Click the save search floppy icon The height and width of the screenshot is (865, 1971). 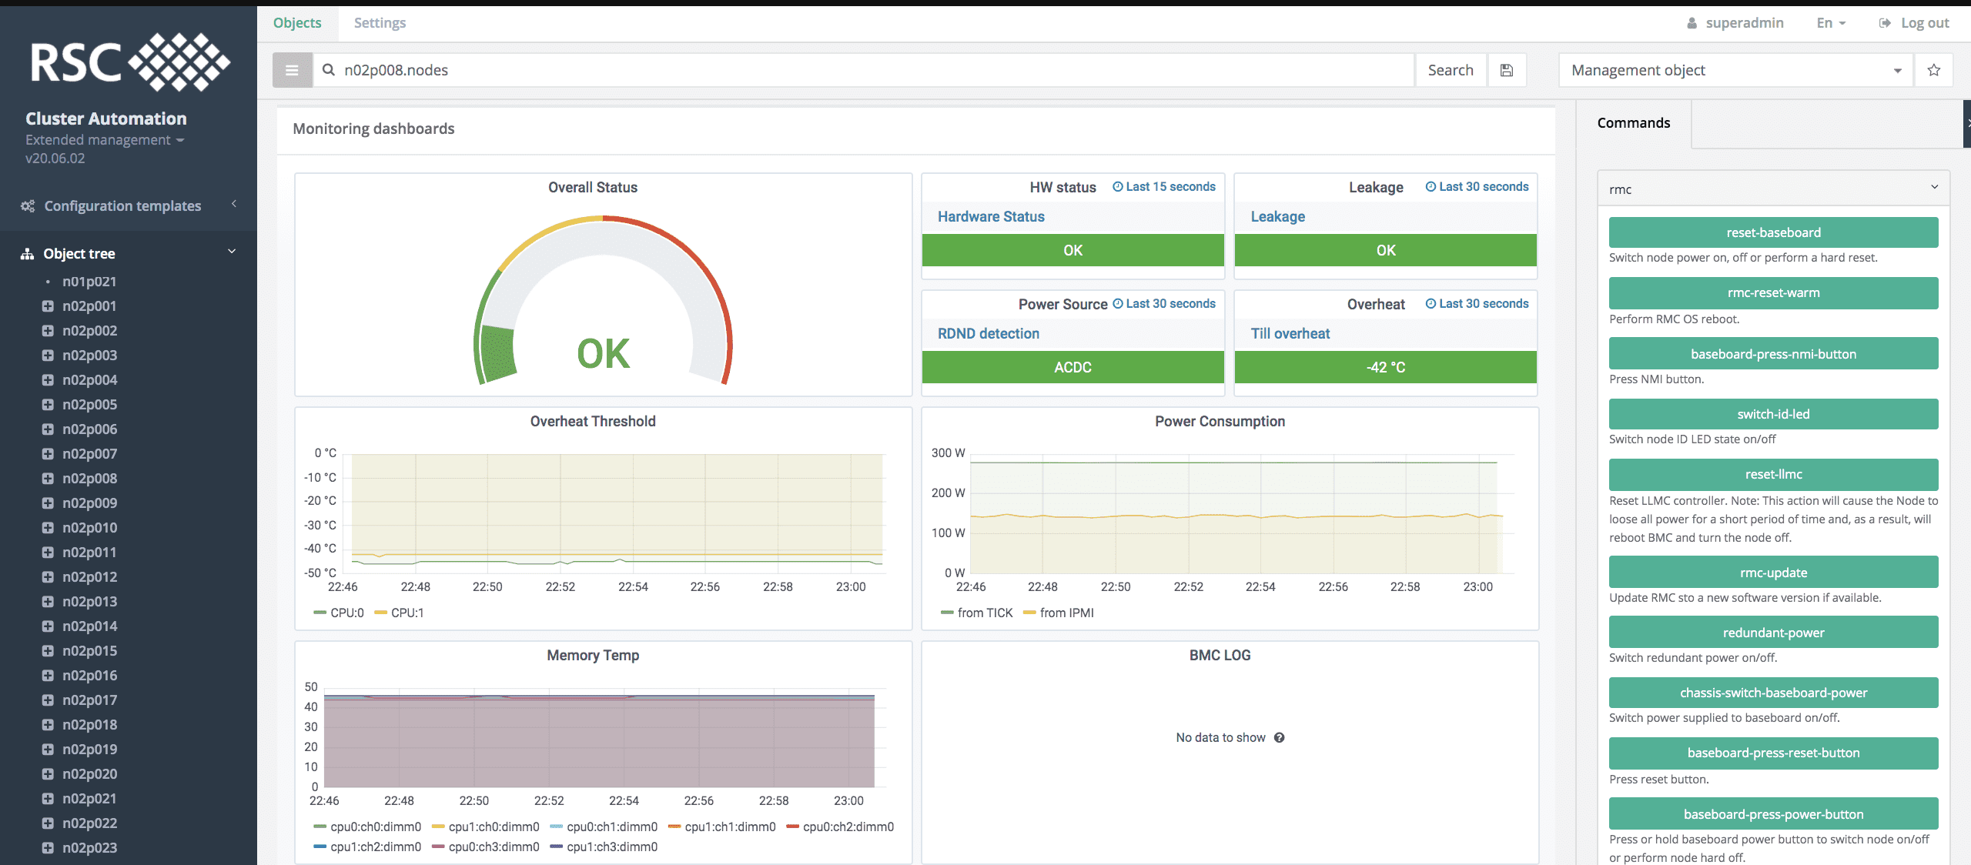[1507, 70]
